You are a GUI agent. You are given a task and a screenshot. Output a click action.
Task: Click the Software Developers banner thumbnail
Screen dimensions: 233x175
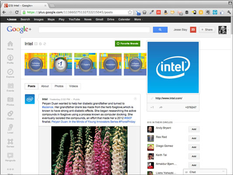click(135, 64)
